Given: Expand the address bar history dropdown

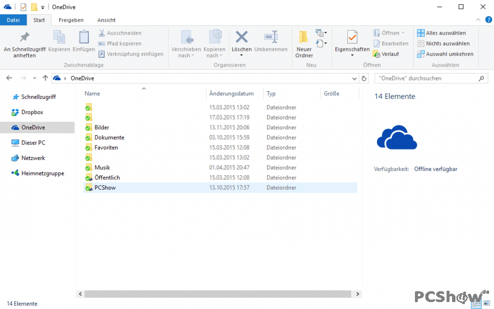Looking at the screenshot, I should (354, 78).
